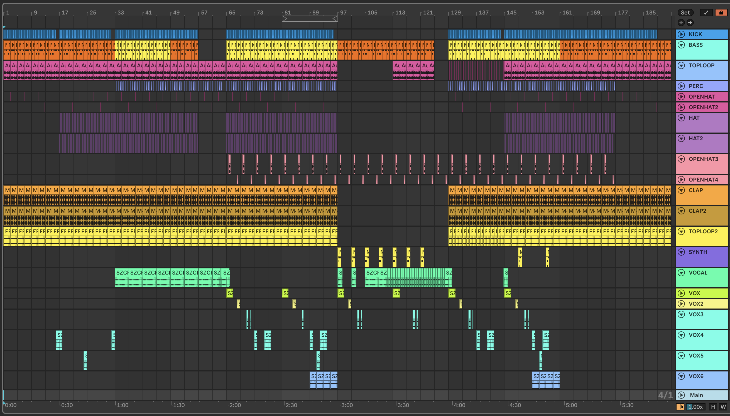Click 3:00 on the time ruler
Screen dimensions: 730x416
pos(347,405)
